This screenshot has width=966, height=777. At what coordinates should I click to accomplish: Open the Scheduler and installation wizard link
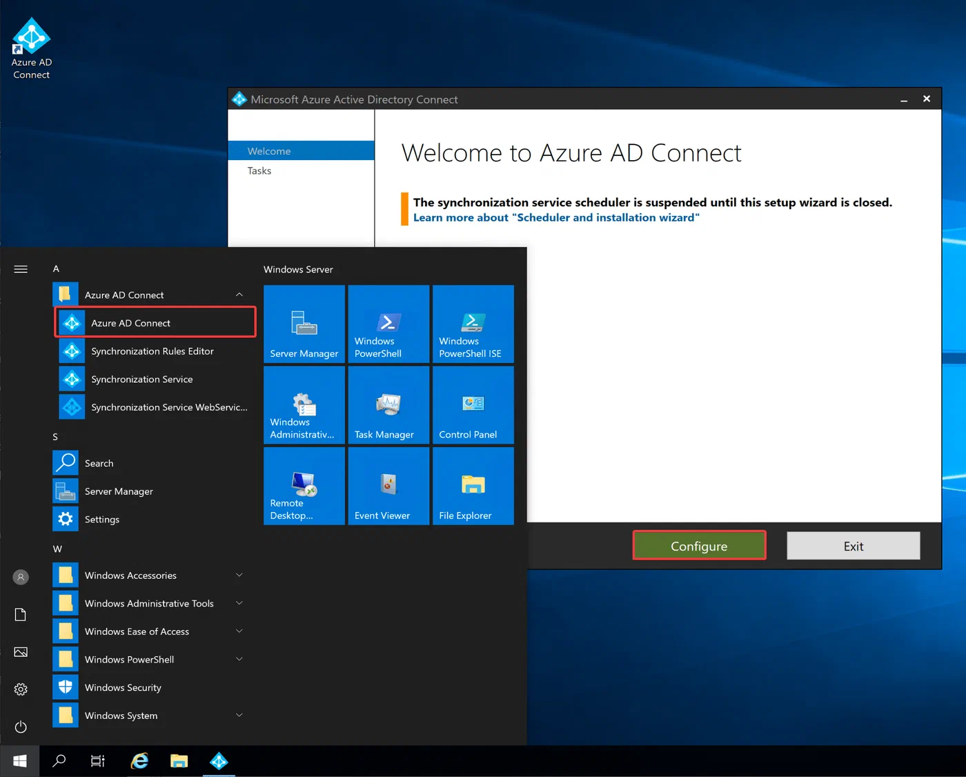click(x=556, y=217)
